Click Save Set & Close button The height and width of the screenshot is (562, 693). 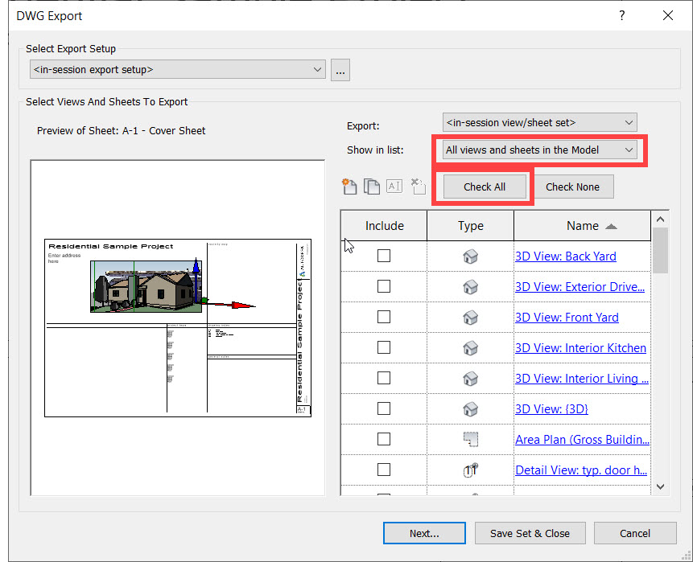(x=530, y=533)
